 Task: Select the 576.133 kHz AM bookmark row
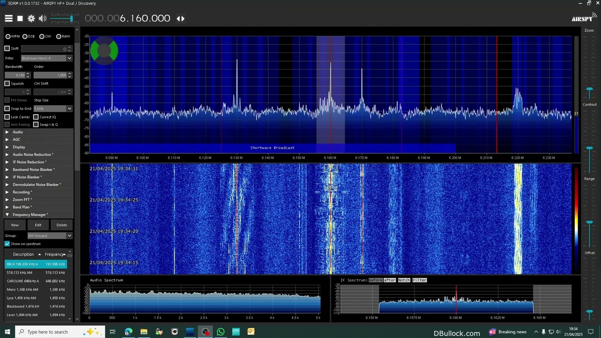tap(36, 273)
